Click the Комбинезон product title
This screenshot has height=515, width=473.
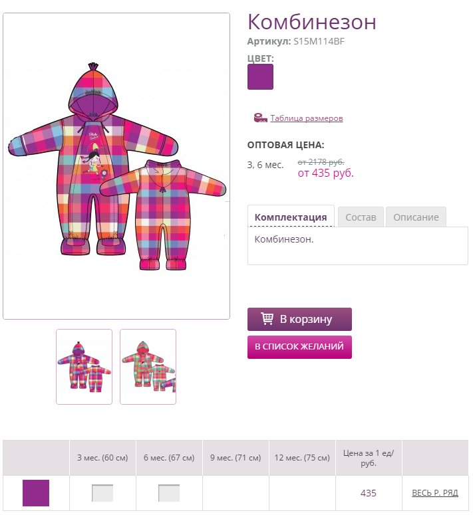311,22
